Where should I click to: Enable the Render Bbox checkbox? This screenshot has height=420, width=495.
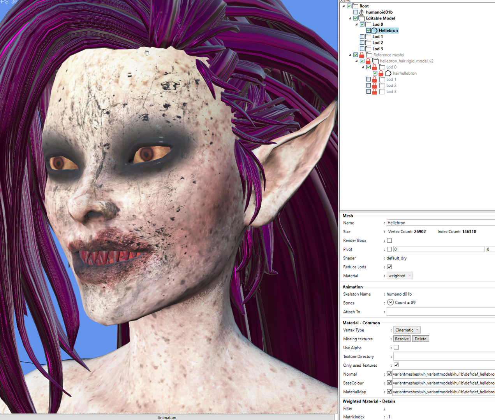(x=389, y=240)
